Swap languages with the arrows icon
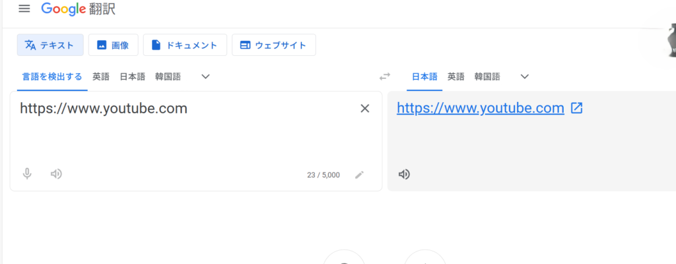This screenshot has height=264, width=676. (x=385, y=77)
